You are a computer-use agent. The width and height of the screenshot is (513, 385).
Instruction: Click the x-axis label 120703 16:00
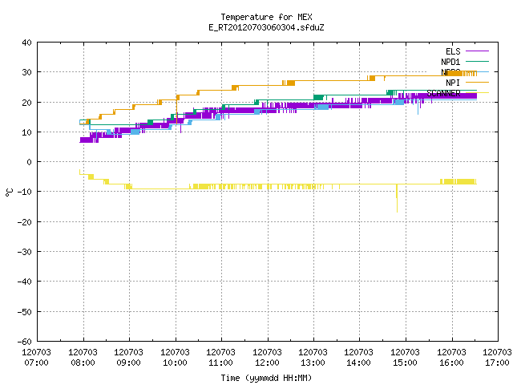pos(452,357)
